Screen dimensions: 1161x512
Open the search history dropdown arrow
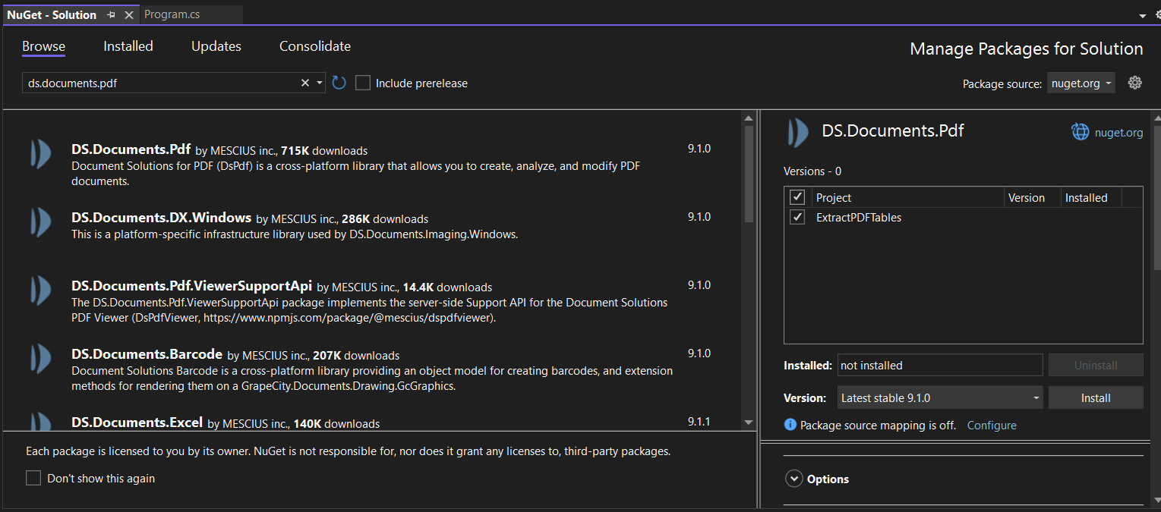(320, 83)
